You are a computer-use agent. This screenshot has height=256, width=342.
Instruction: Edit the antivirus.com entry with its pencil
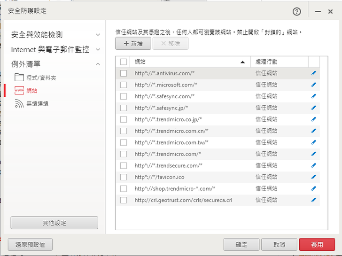point(314,73)
